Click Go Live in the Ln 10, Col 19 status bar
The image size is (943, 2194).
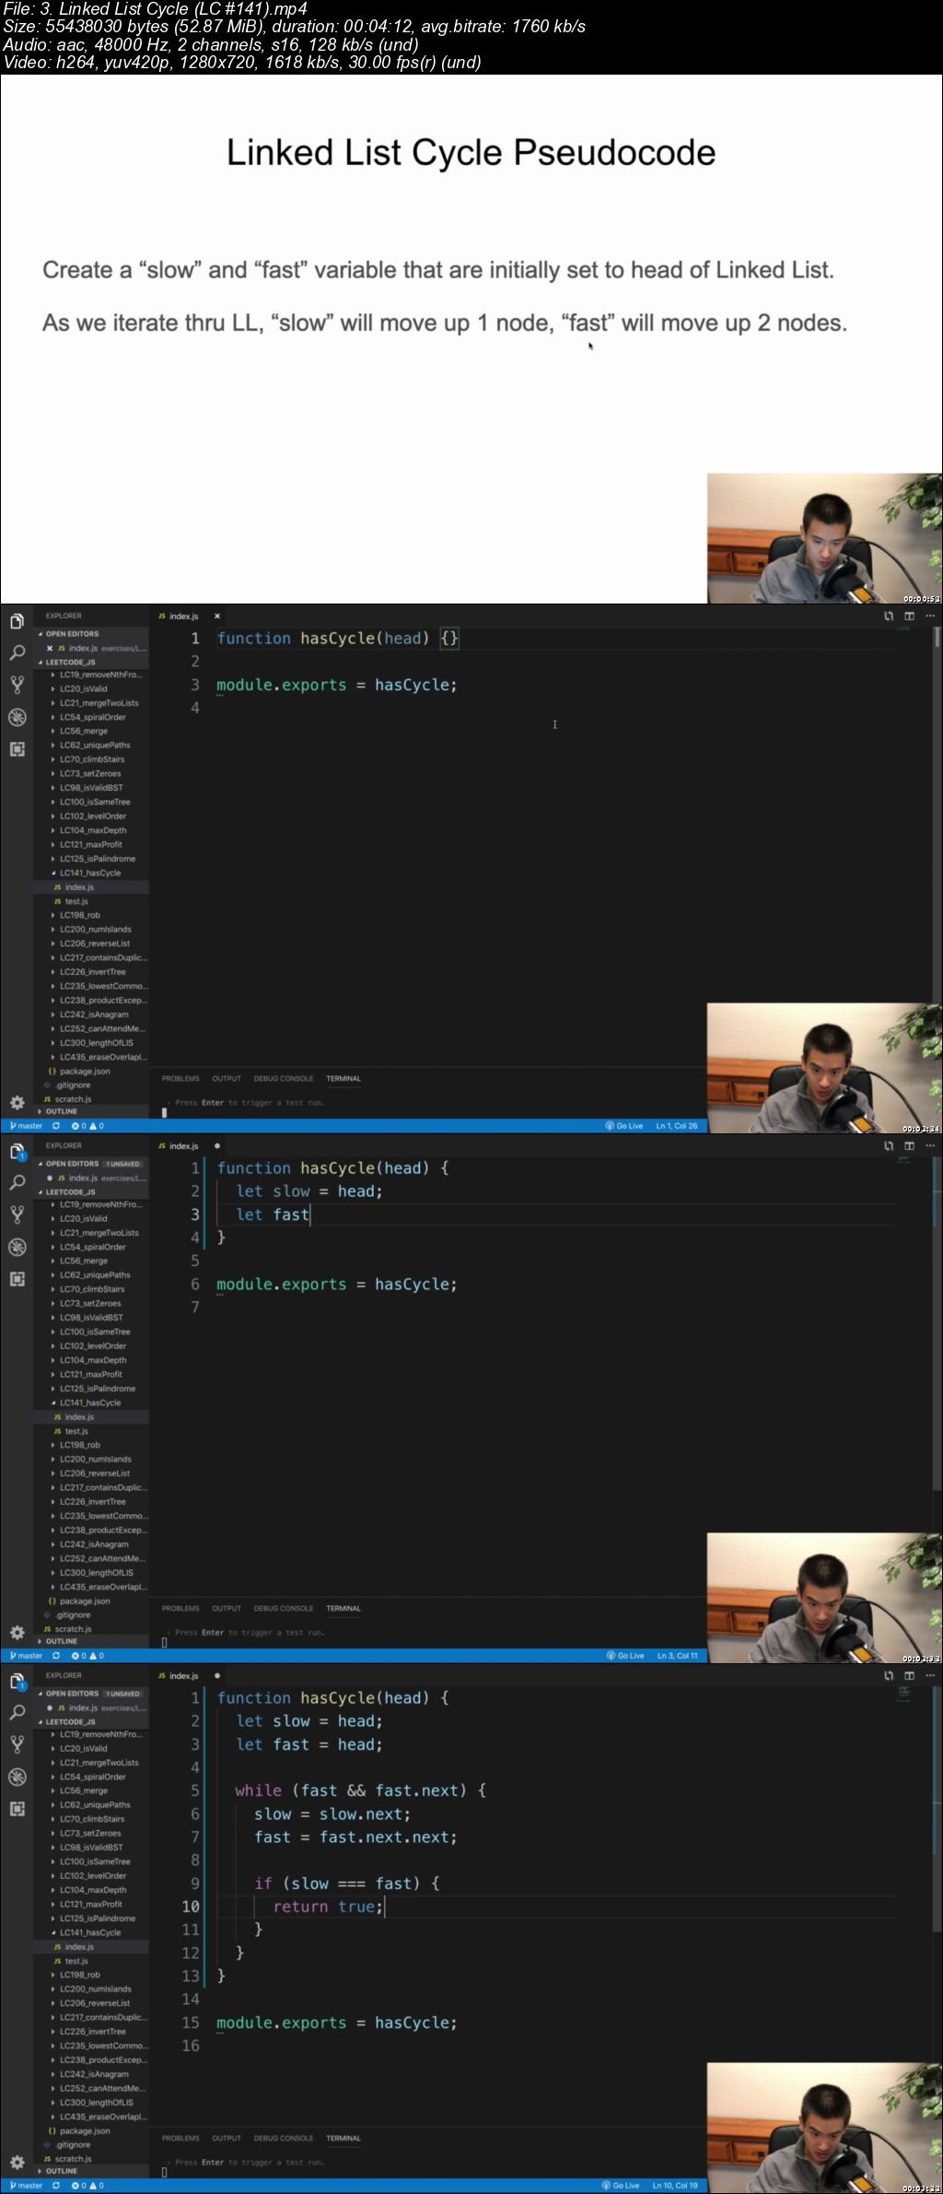[x=621, y=2186]
